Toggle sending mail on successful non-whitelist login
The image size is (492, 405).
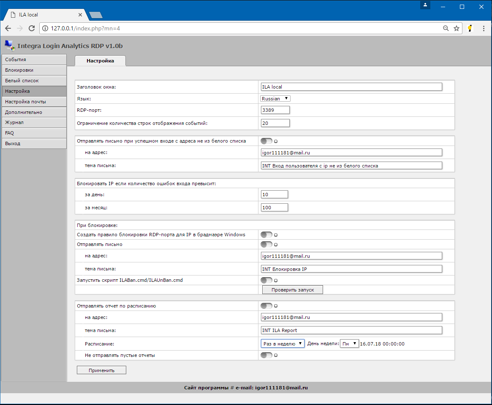266,141
